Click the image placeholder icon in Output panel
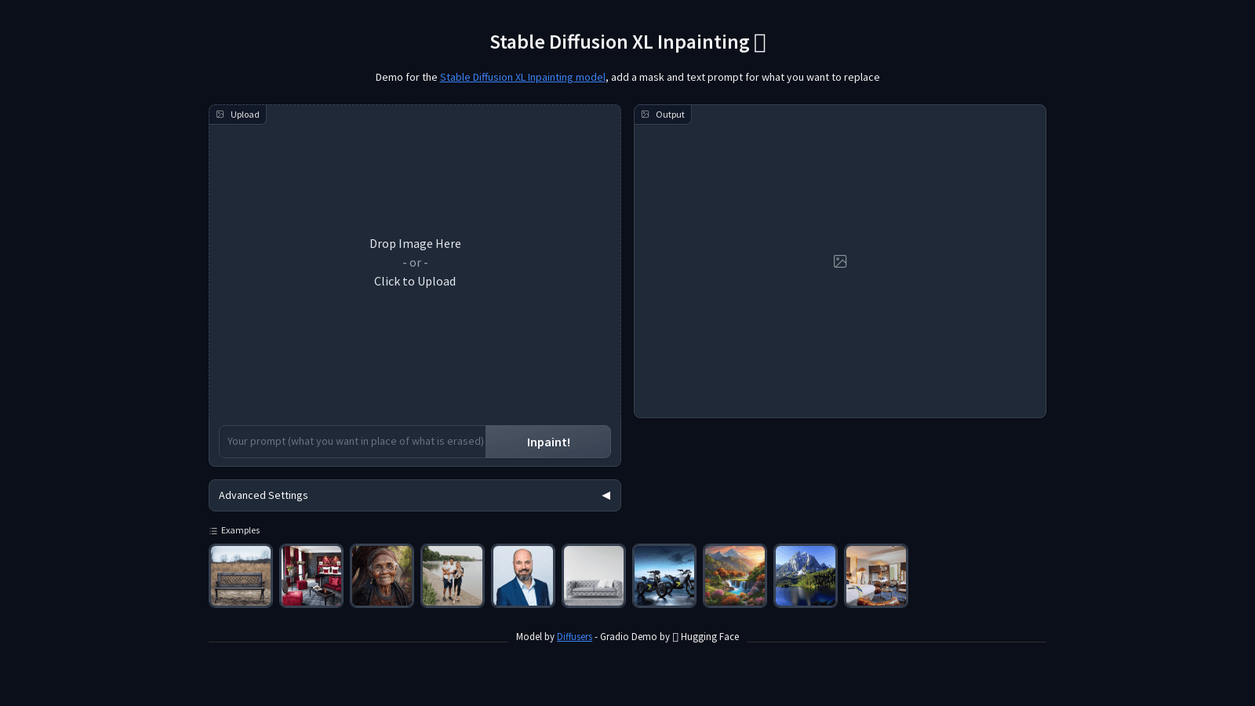Viewport: 1255px width, 706px height. 840,261
